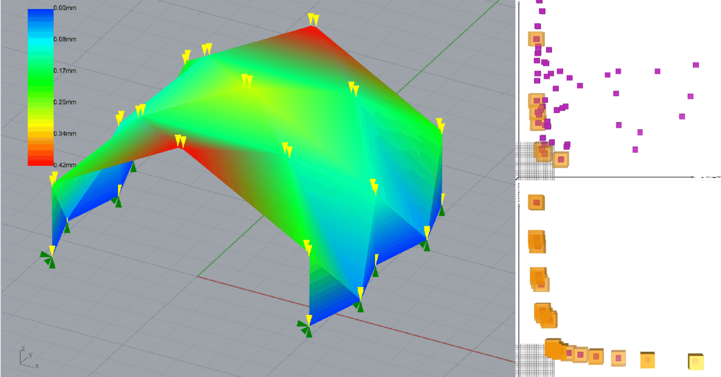This screenshot has width=721, height=377.
Task: Click the XYZ world axis icon
Action: 28,357
